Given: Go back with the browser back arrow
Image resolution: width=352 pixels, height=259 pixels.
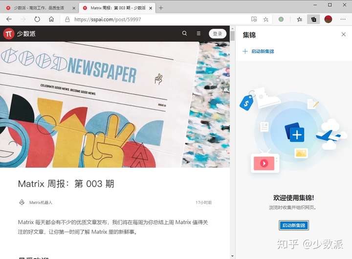Looking at the screenshot, I should pyautogui.click(x=9, y=19).
